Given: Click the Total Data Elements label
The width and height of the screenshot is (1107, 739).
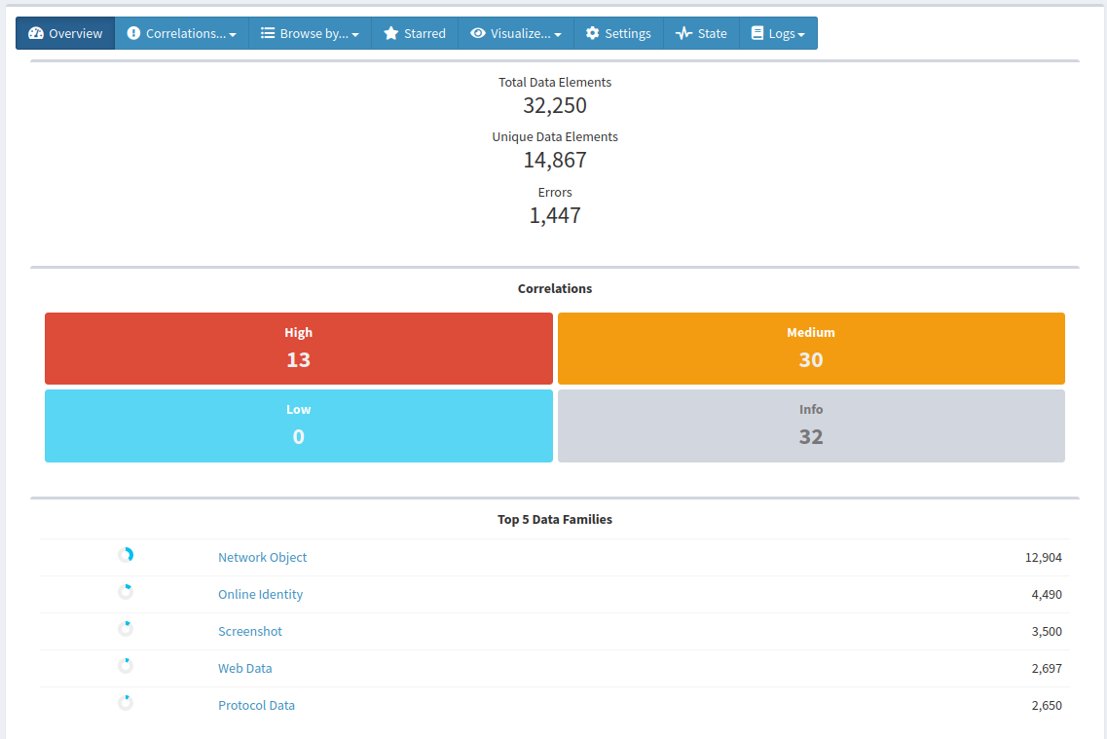Looking at the screenshot, I should click(555, 82).
